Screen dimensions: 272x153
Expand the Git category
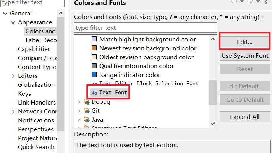click(x=79, y=111)
